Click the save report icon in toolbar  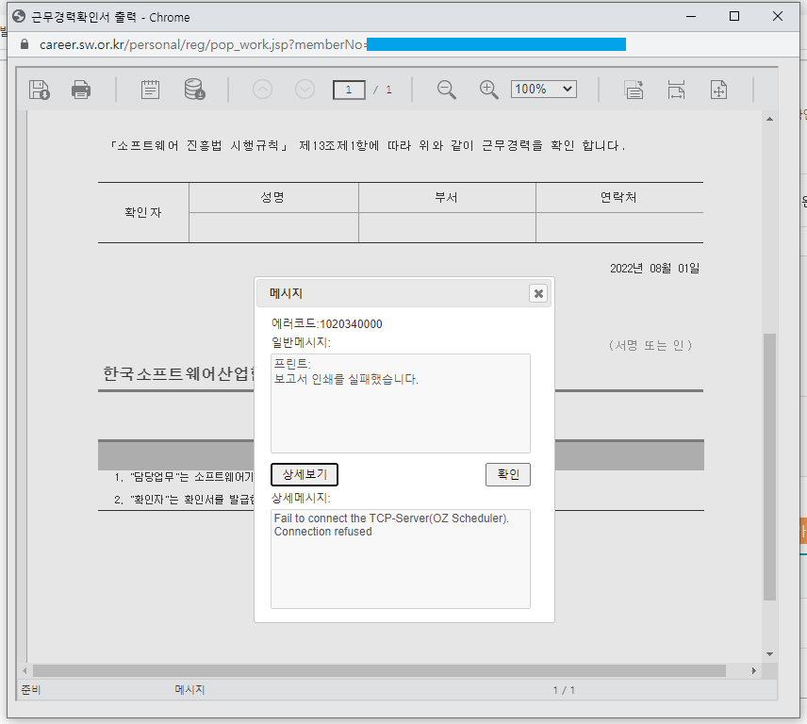pyautogui.click(x=40, y=90)
